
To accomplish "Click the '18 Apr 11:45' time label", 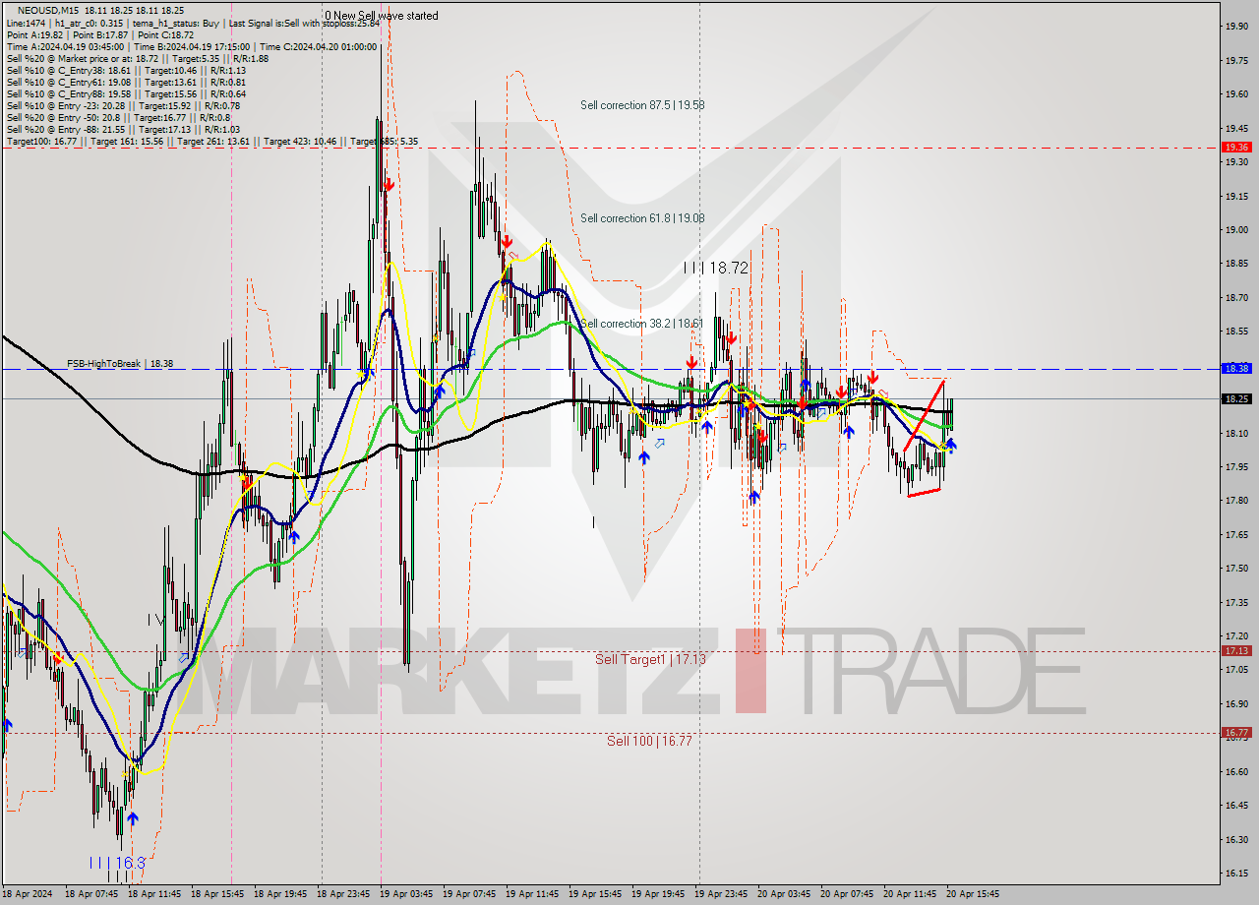I will [155, 894].
